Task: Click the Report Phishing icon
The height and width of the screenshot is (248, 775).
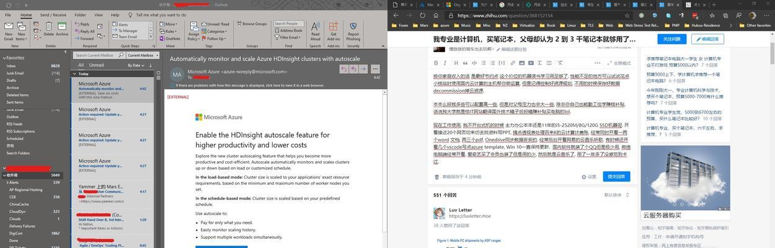Action: tap(353, 31)
